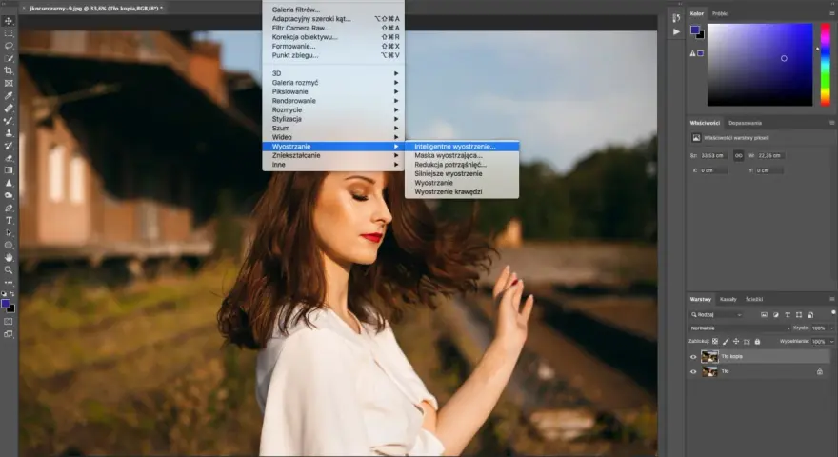Viewport: 838px width, 457px height.
Task: Select the Brush tool
Action: [x=9, y=120]
